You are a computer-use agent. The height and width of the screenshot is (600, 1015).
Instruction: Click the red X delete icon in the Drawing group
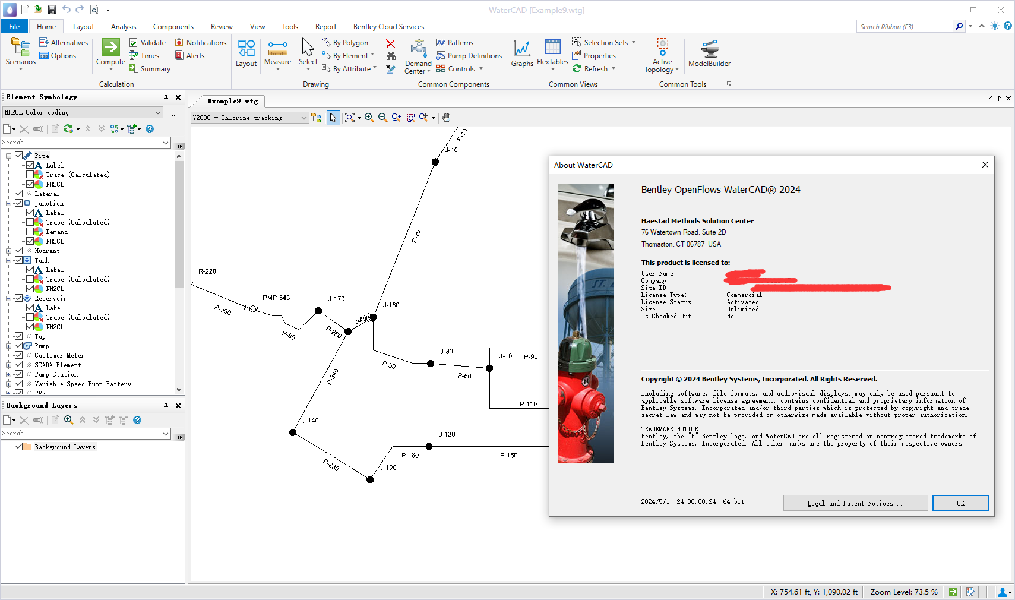[x=390, y=43]
